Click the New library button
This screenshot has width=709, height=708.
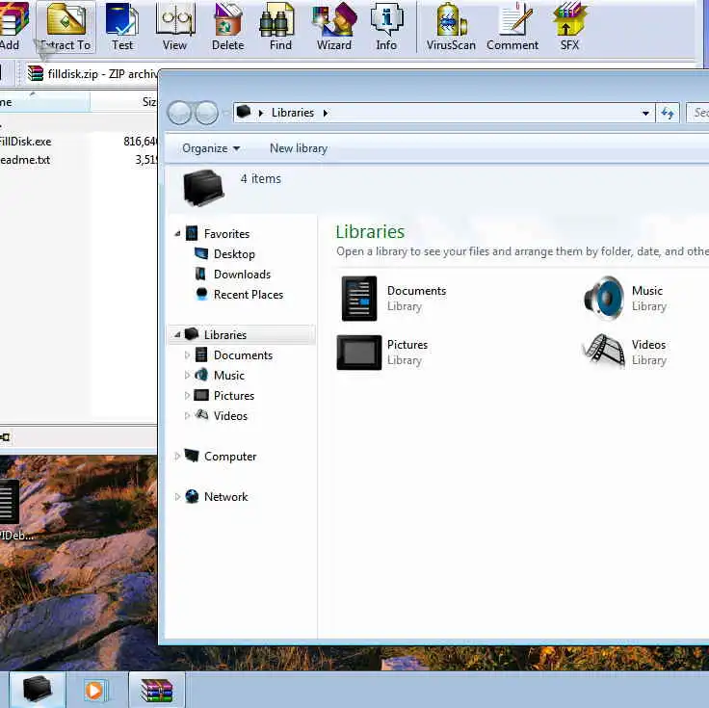[299, 148]
